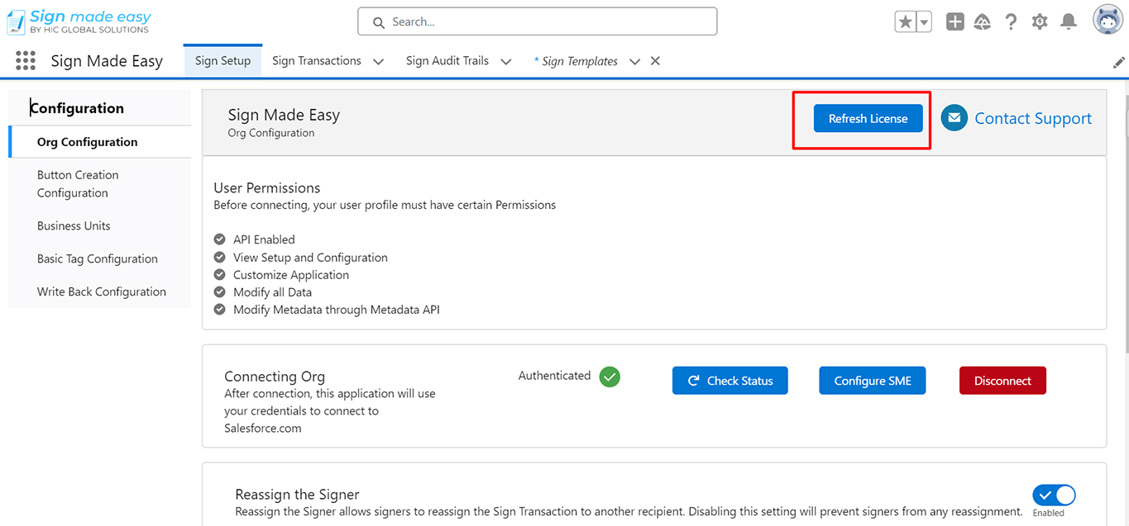Click the View Setup and Configuration check icon

[219, 257]
